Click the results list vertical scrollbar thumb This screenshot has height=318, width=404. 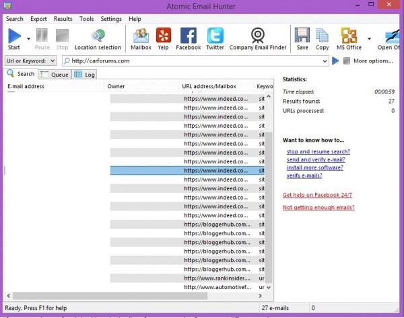point(269,207)
